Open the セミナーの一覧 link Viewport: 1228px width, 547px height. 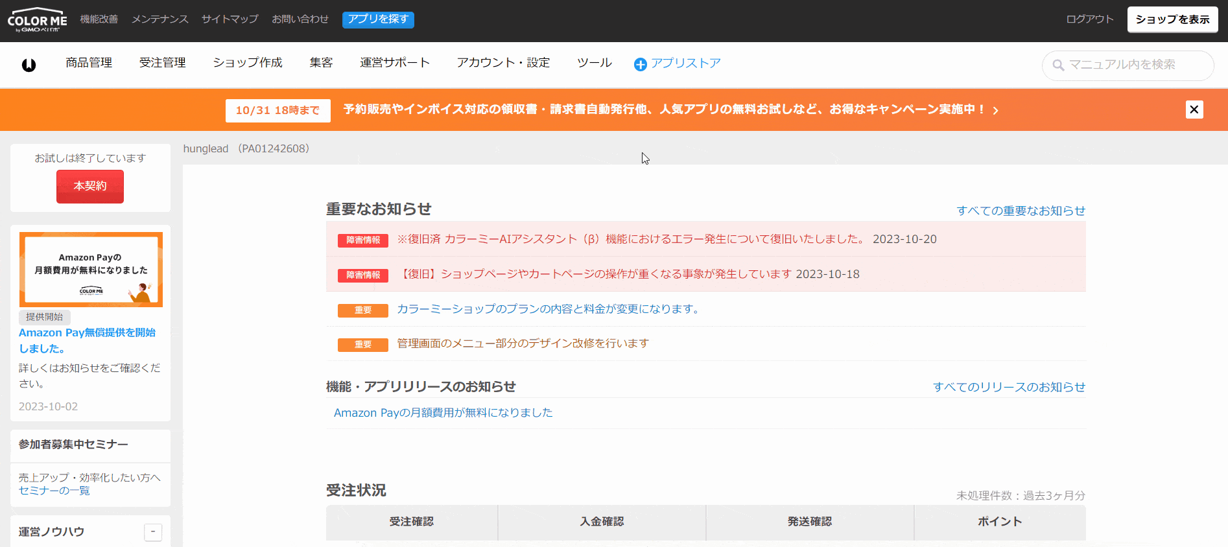pos(54,491)
